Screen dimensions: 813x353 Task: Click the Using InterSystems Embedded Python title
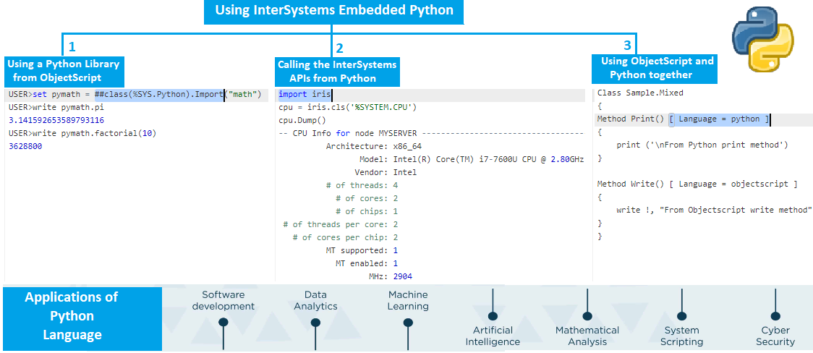[x=334, y=11]
